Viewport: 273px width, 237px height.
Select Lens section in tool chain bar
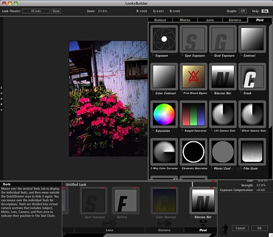click(x=109, y=230)
